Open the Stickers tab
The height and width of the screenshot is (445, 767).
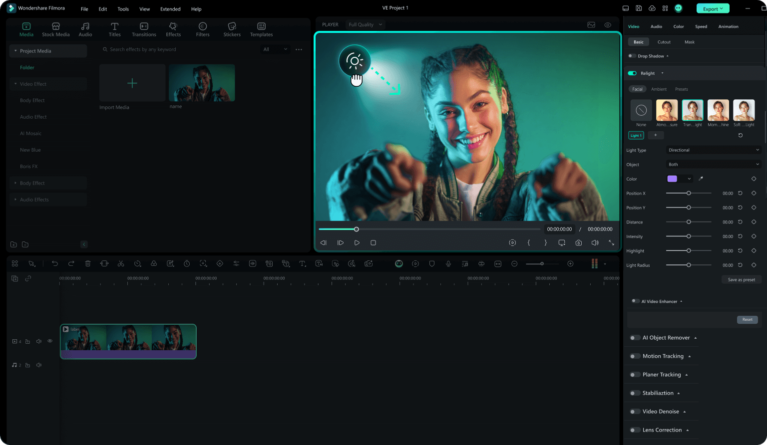coord(232,29)
